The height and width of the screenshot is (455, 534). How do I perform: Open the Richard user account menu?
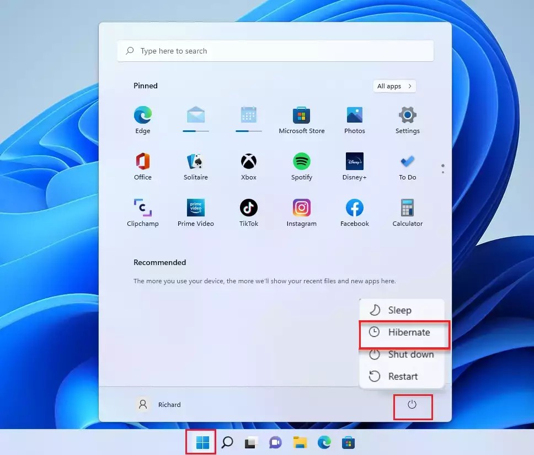(x=159, y=405)
